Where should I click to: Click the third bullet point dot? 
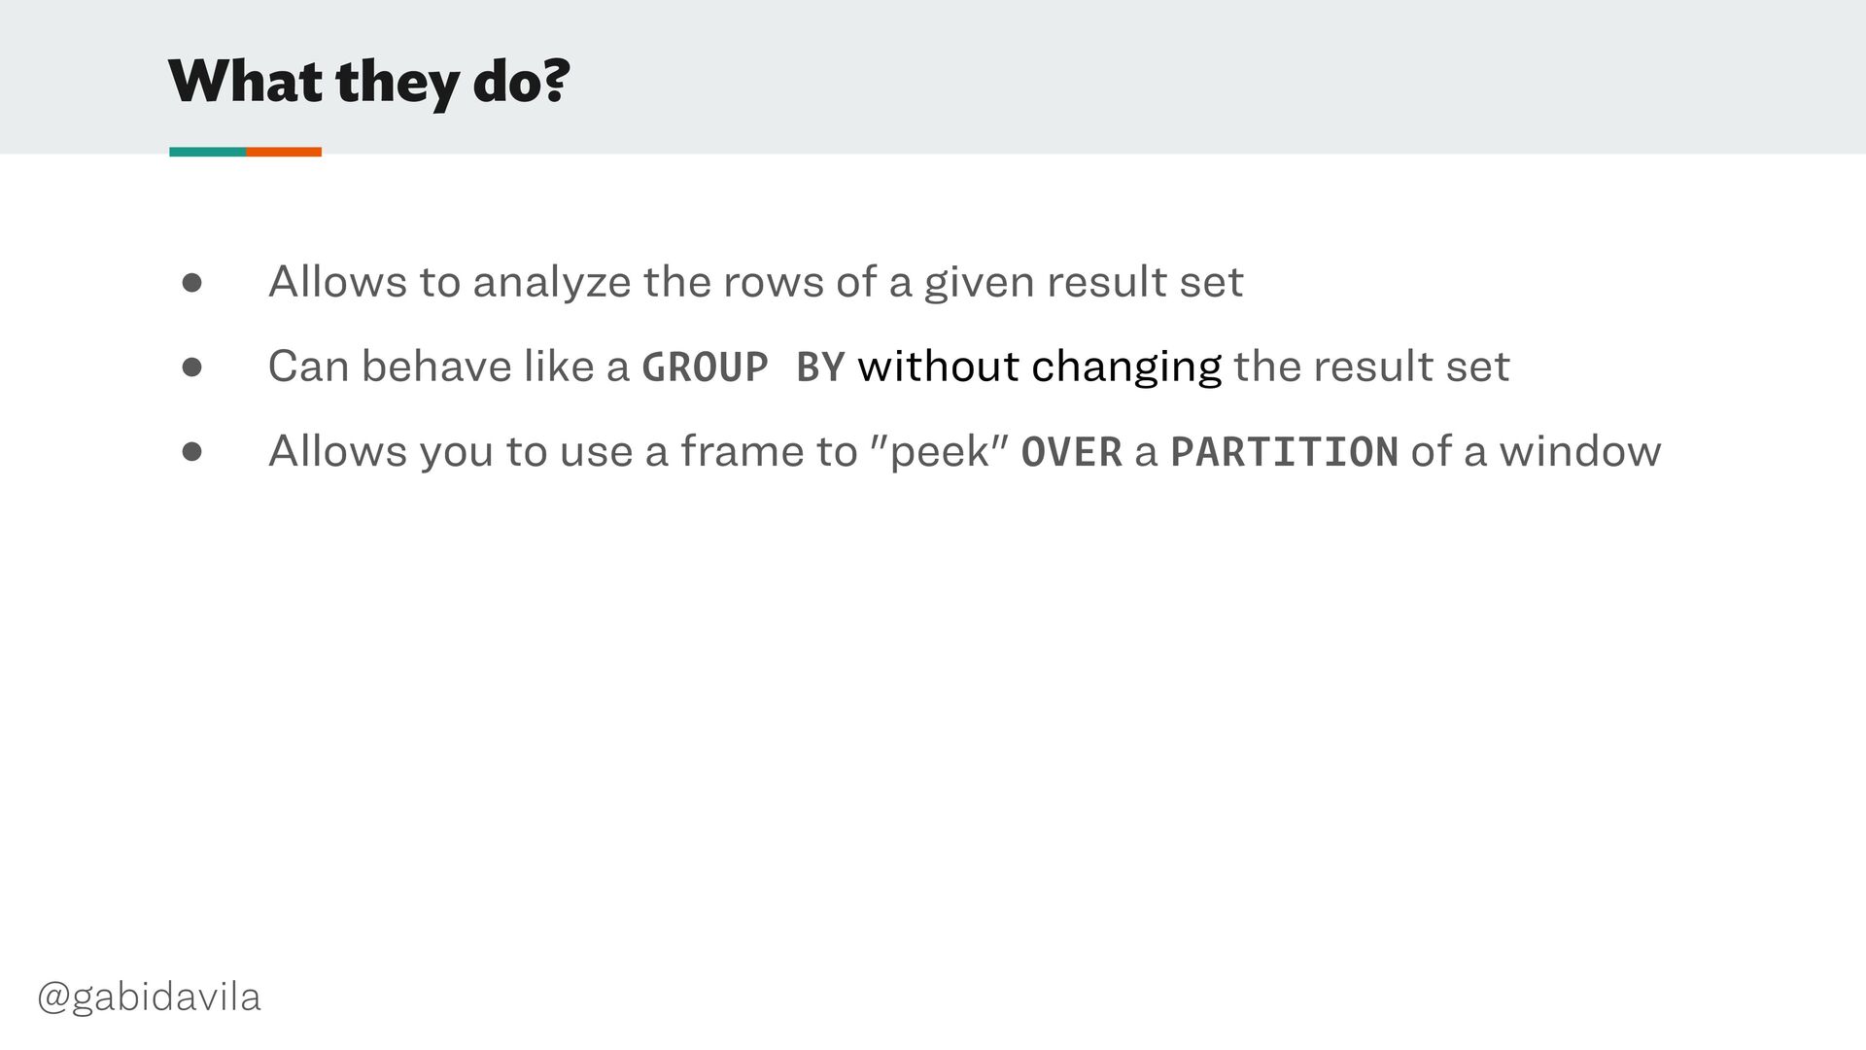tap(191, 452)
